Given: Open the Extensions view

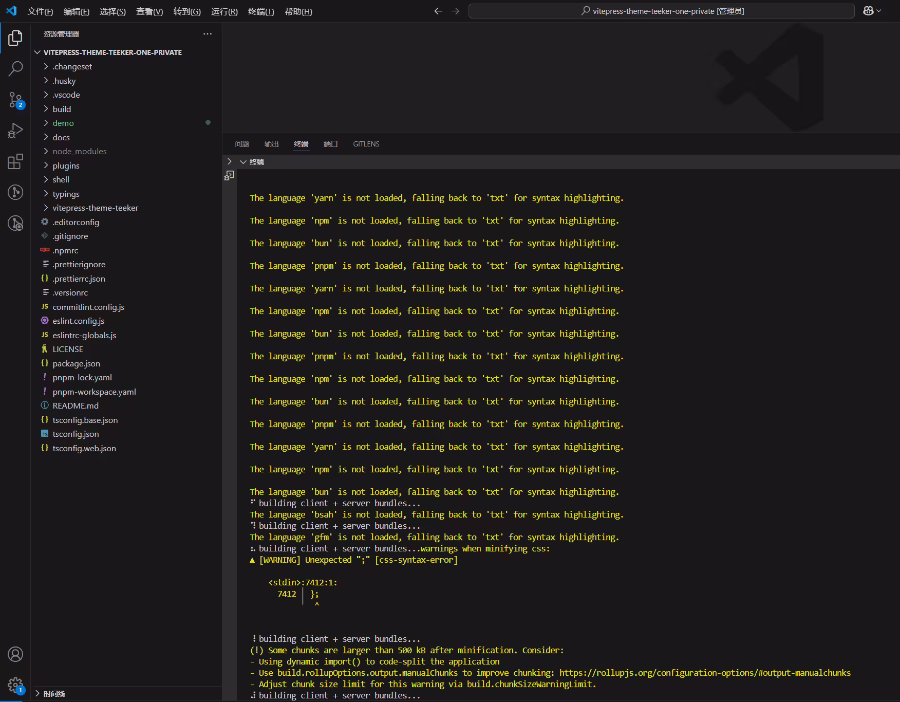Looking at the screenshot, I should [15, 161].
